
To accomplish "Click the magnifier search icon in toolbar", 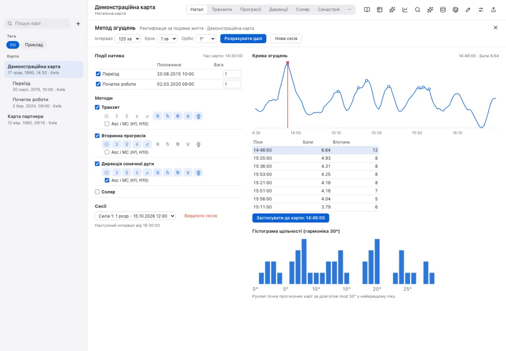I will point(417,9).
